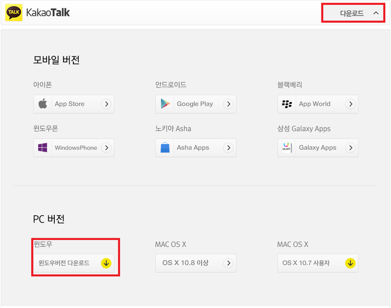Collapse the 다운로드 dropdown menu
This screenshot has width=391, height=308.
(x=376, y=13)
